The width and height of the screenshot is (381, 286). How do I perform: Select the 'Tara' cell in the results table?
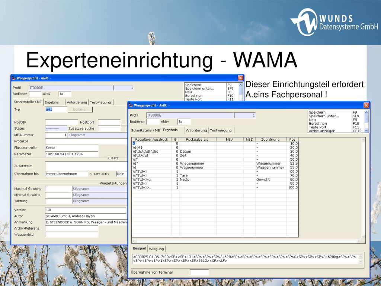point(198,175)
